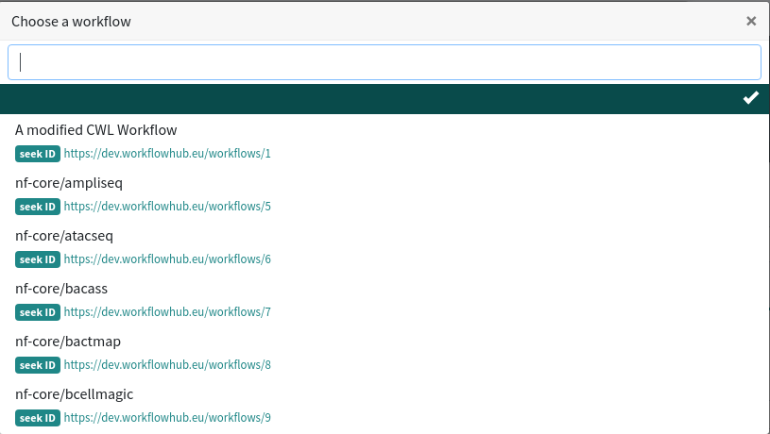The width and height of the screenshot is (770, 434).
Task: Open the workflows/5 link
Action: pyautogui.click(x=167, y=207)
